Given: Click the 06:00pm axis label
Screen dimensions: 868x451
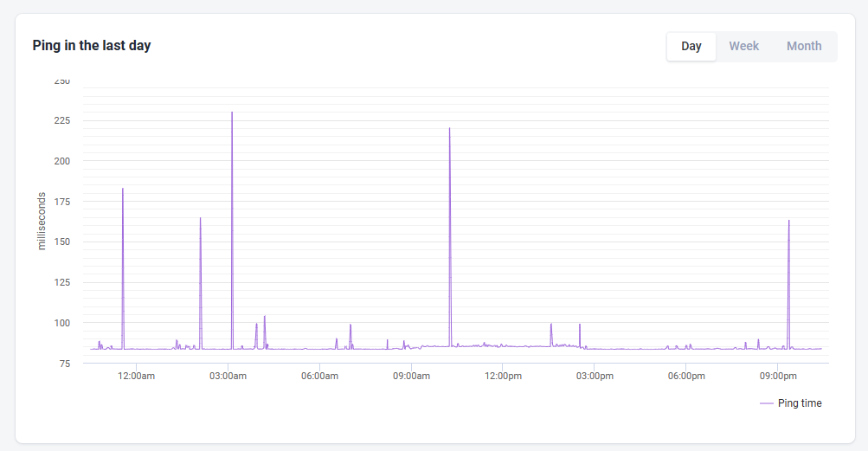Looking at the screenshot, I should pos(686,376).
